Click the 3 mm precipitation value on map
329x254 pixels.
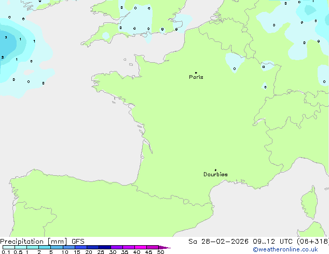tap(6, 37)
